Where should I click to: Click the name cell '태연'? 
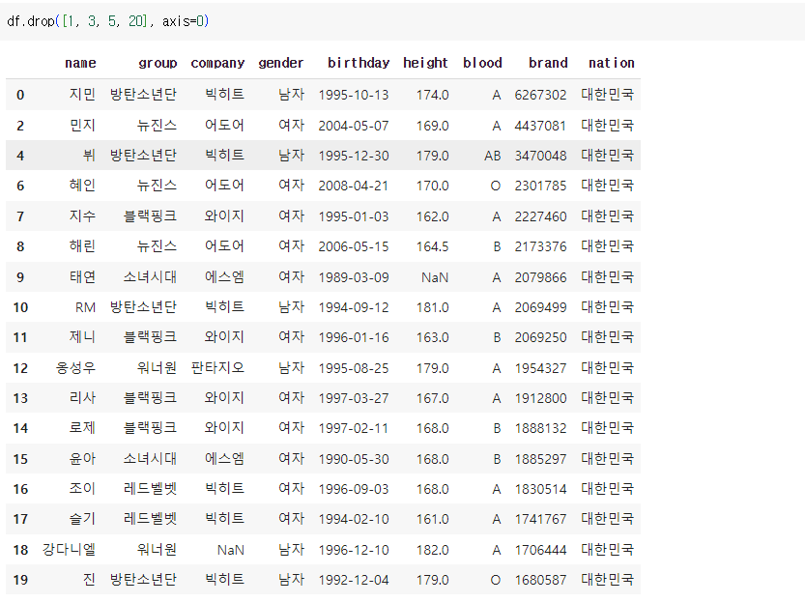pyautogui.click(x=82, y=277)
